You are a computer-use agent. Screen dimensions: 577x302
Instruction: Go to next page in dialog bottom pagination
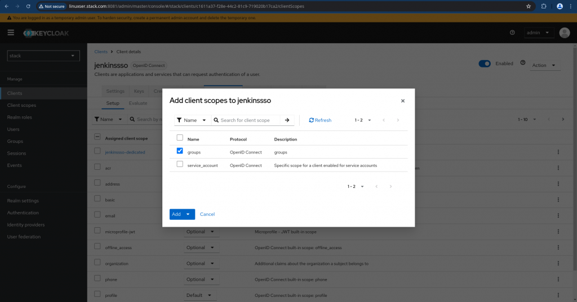(391, 187)
